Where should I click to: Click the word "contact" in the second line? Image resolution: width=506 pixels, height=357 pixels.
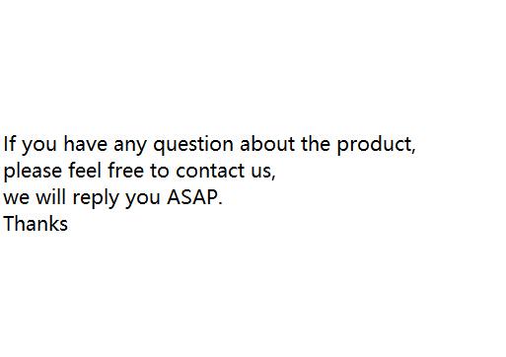click(210, 171)
